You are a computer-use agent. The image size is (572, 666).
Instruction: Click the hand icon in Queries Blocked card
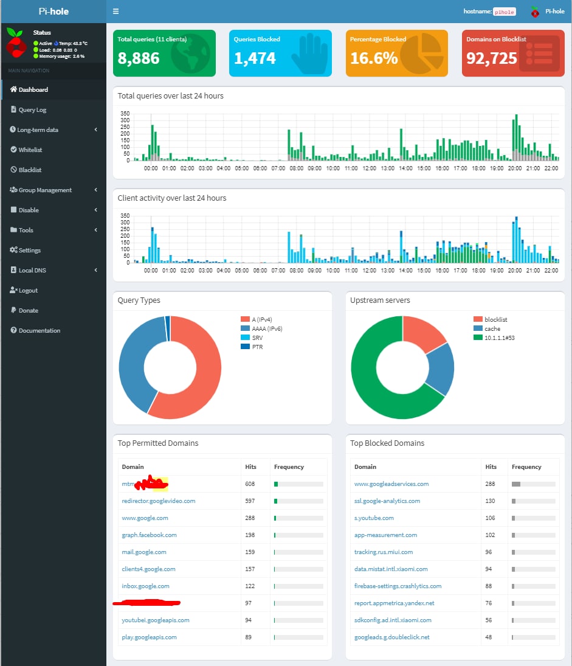309,54
